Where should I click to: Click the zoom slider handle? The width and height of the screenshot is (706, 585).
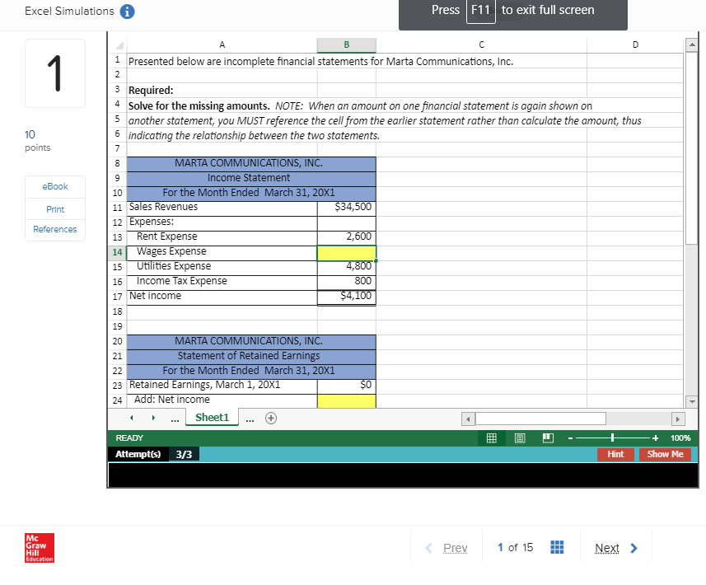point(612,438)
